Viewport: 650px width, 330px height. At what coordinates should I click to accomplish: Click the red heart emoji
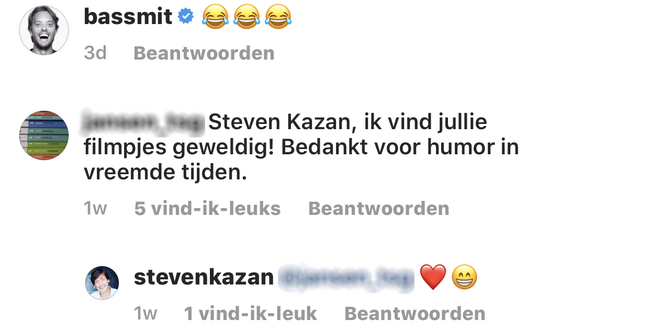[x=433, y=277]
